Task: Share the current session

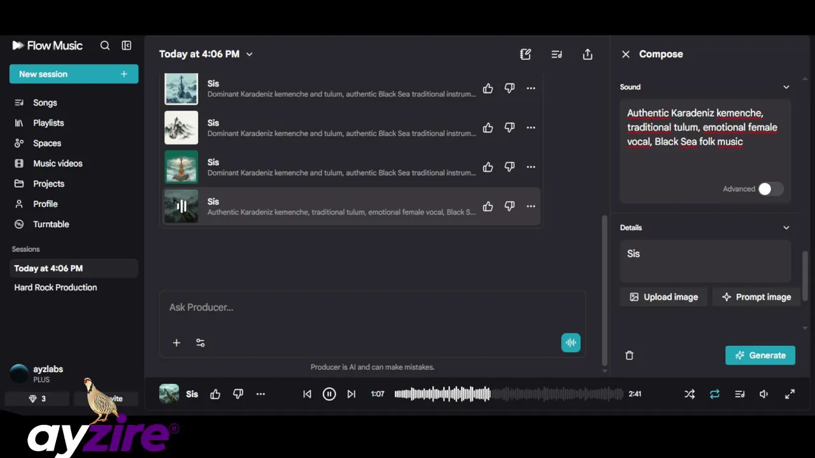Action: [x=588, y=54]
